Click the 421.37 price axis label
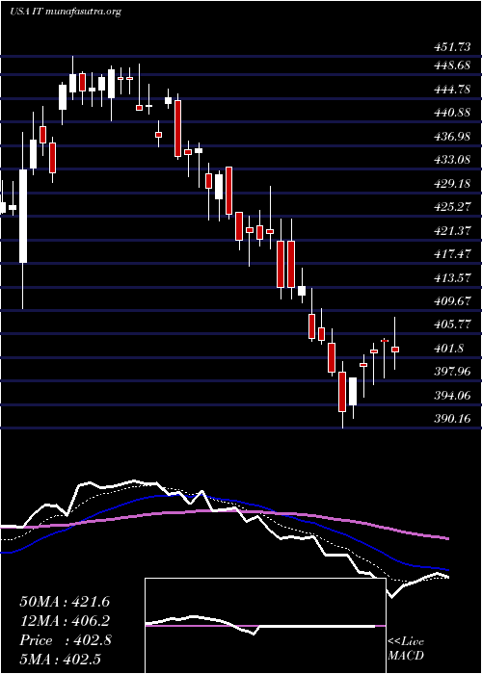482x674 pixels. pos(452,231)
